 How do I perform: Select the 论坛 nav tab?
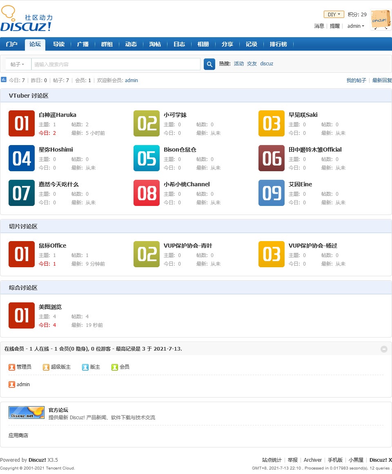(35, 45)
